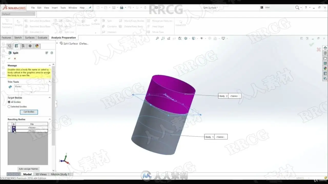328x184 pixels.
Task: Click the Body 1 <None> callout
Action: (216, 137)
